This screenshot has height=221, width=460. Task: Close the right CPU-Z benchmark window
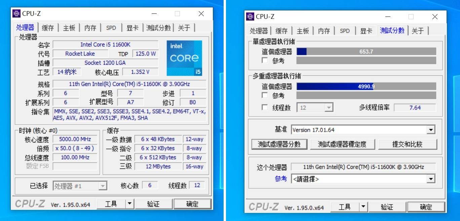click(435, 17)
